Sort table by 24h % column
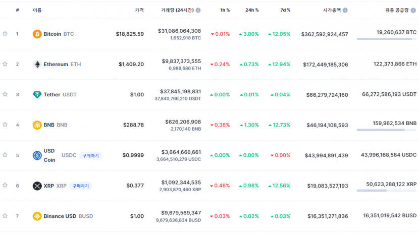The image size is (419, 234). coord(252,10)
